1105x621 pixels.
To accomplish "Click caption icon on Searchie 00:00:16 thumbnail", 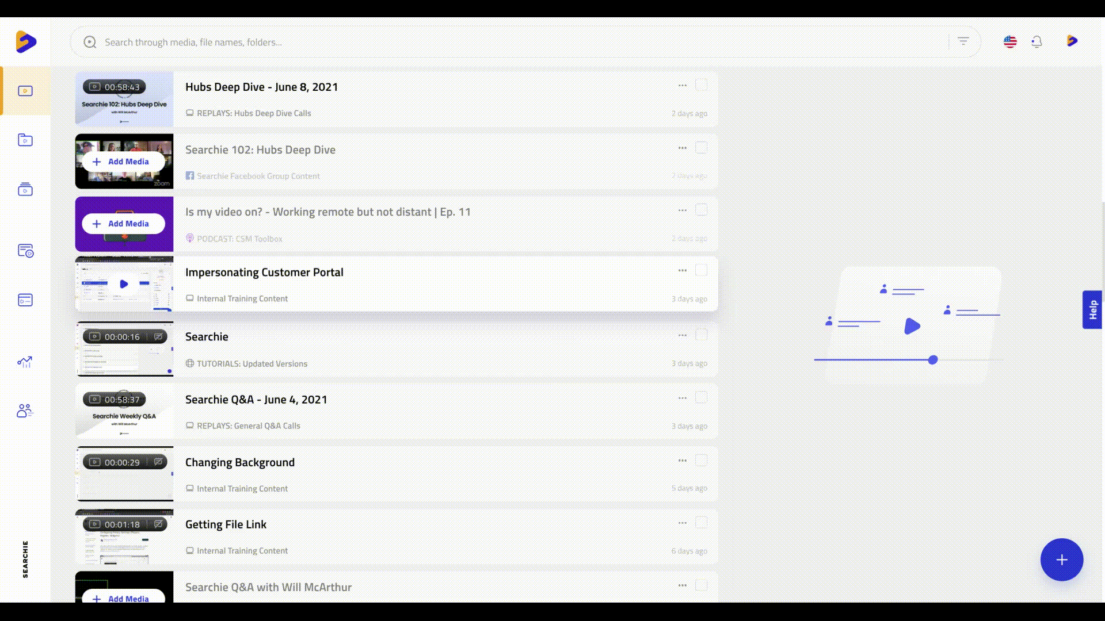I will click(158, 337).
